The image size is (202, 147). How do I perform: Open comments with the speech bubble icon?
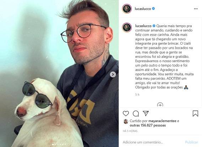tap(136, 113)
